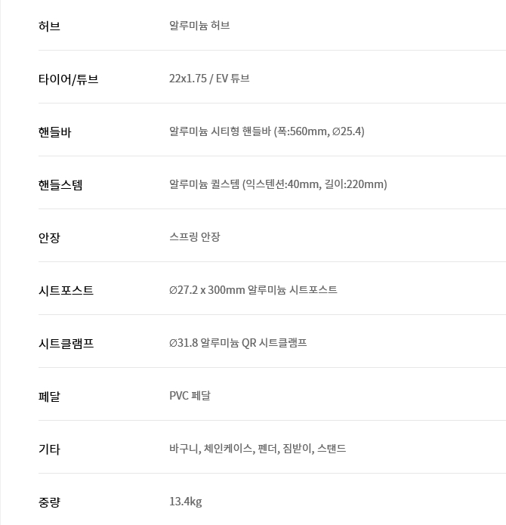The width and height of the screenshot is (506, 525).
Task: Click the 타이어/튜브 spec label
Action: (68, 79)
